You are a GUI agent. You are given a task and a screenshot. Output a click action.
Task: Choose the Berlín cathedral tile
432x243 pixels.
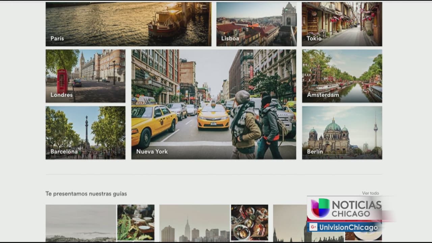(342, 133)
